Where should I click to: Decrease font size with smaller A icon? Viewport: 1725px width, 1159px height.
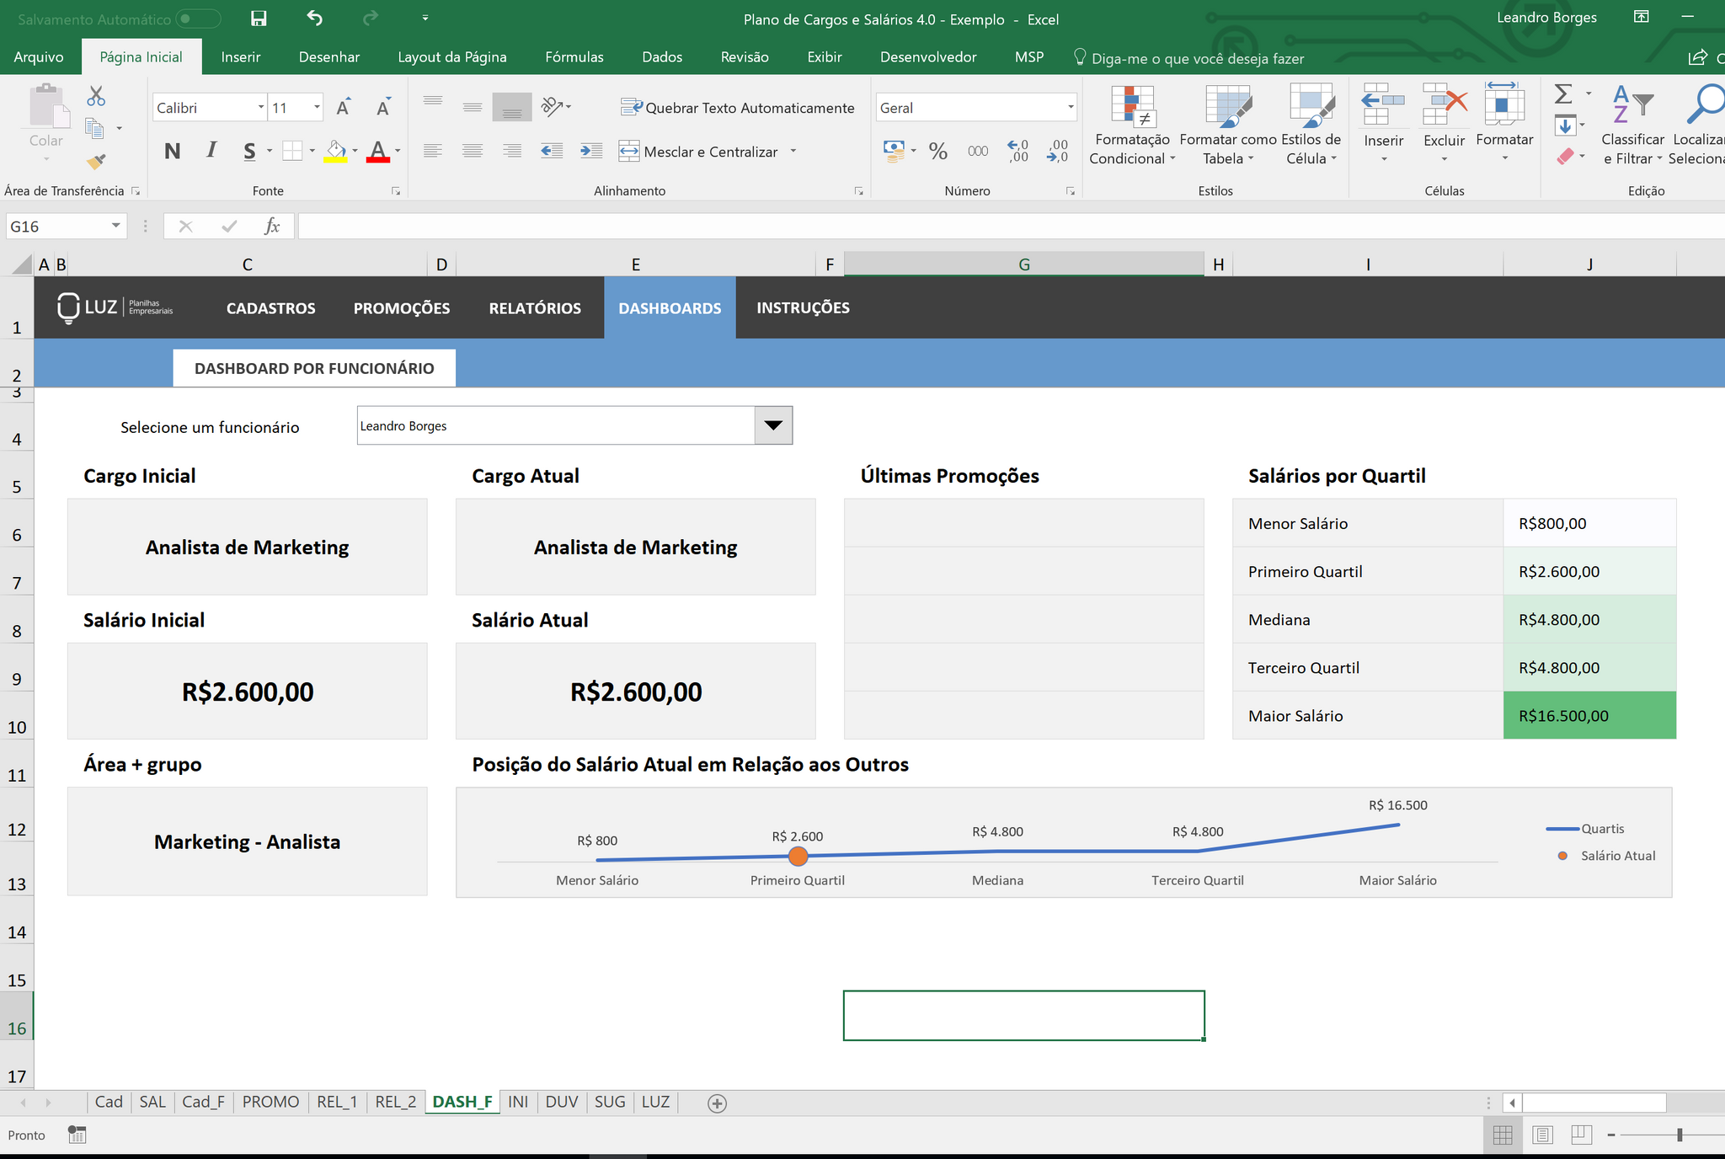click(x=383, y=107)
